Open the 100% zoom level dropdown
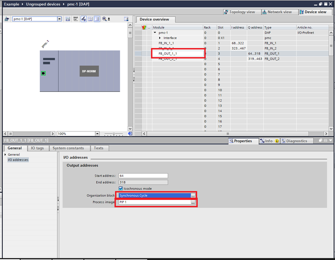The image size is (335, 260). (97, 134)
